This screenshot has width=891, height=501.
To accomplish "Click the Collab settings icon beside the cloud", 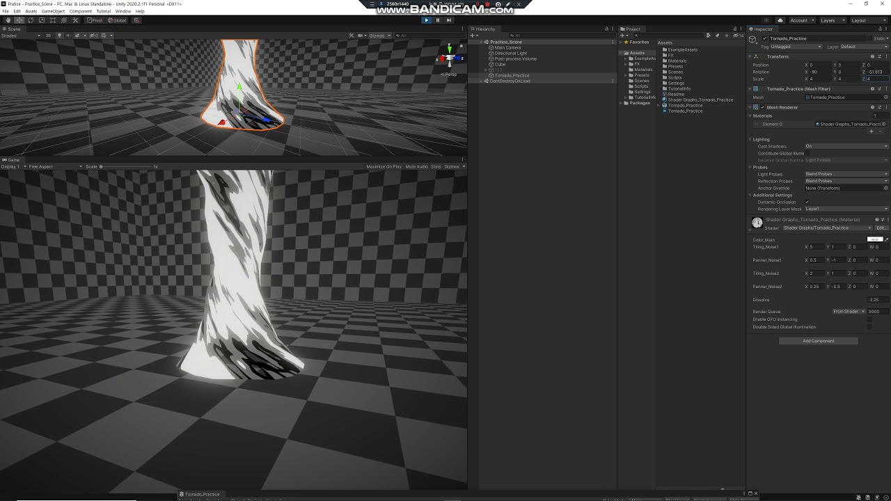I will 767,20.
